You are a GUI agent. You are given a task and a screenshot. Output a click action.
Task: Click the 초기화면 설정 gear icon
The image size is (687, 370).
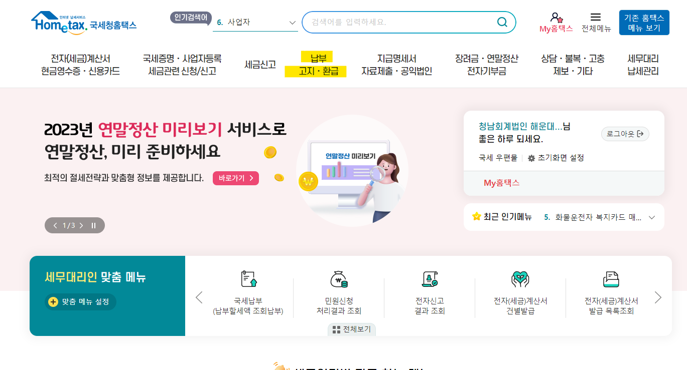531,158
